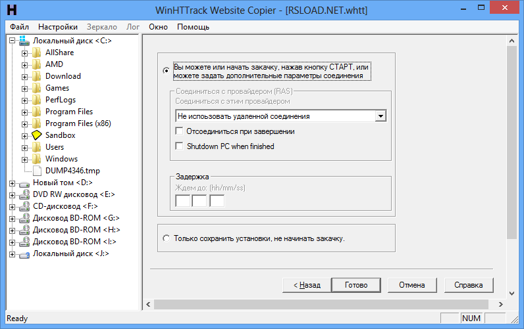The width and height of the screenshot is (524, 329).
Task: Open the remote connection provider dropdown
Action: [x=380, y=116]
